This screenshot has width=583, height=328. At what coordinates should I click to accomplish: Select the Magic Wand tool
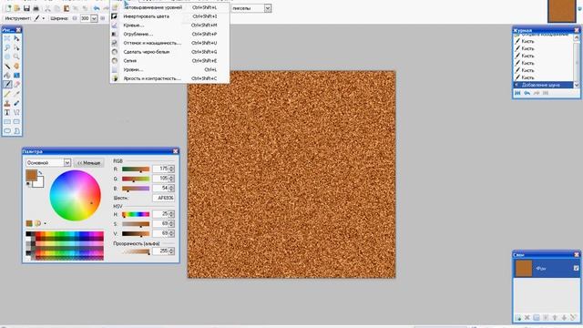click(7, 67)
